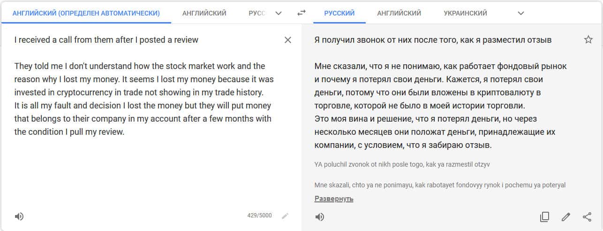
Task: Swap source and target languages
Action: [301, 13]
